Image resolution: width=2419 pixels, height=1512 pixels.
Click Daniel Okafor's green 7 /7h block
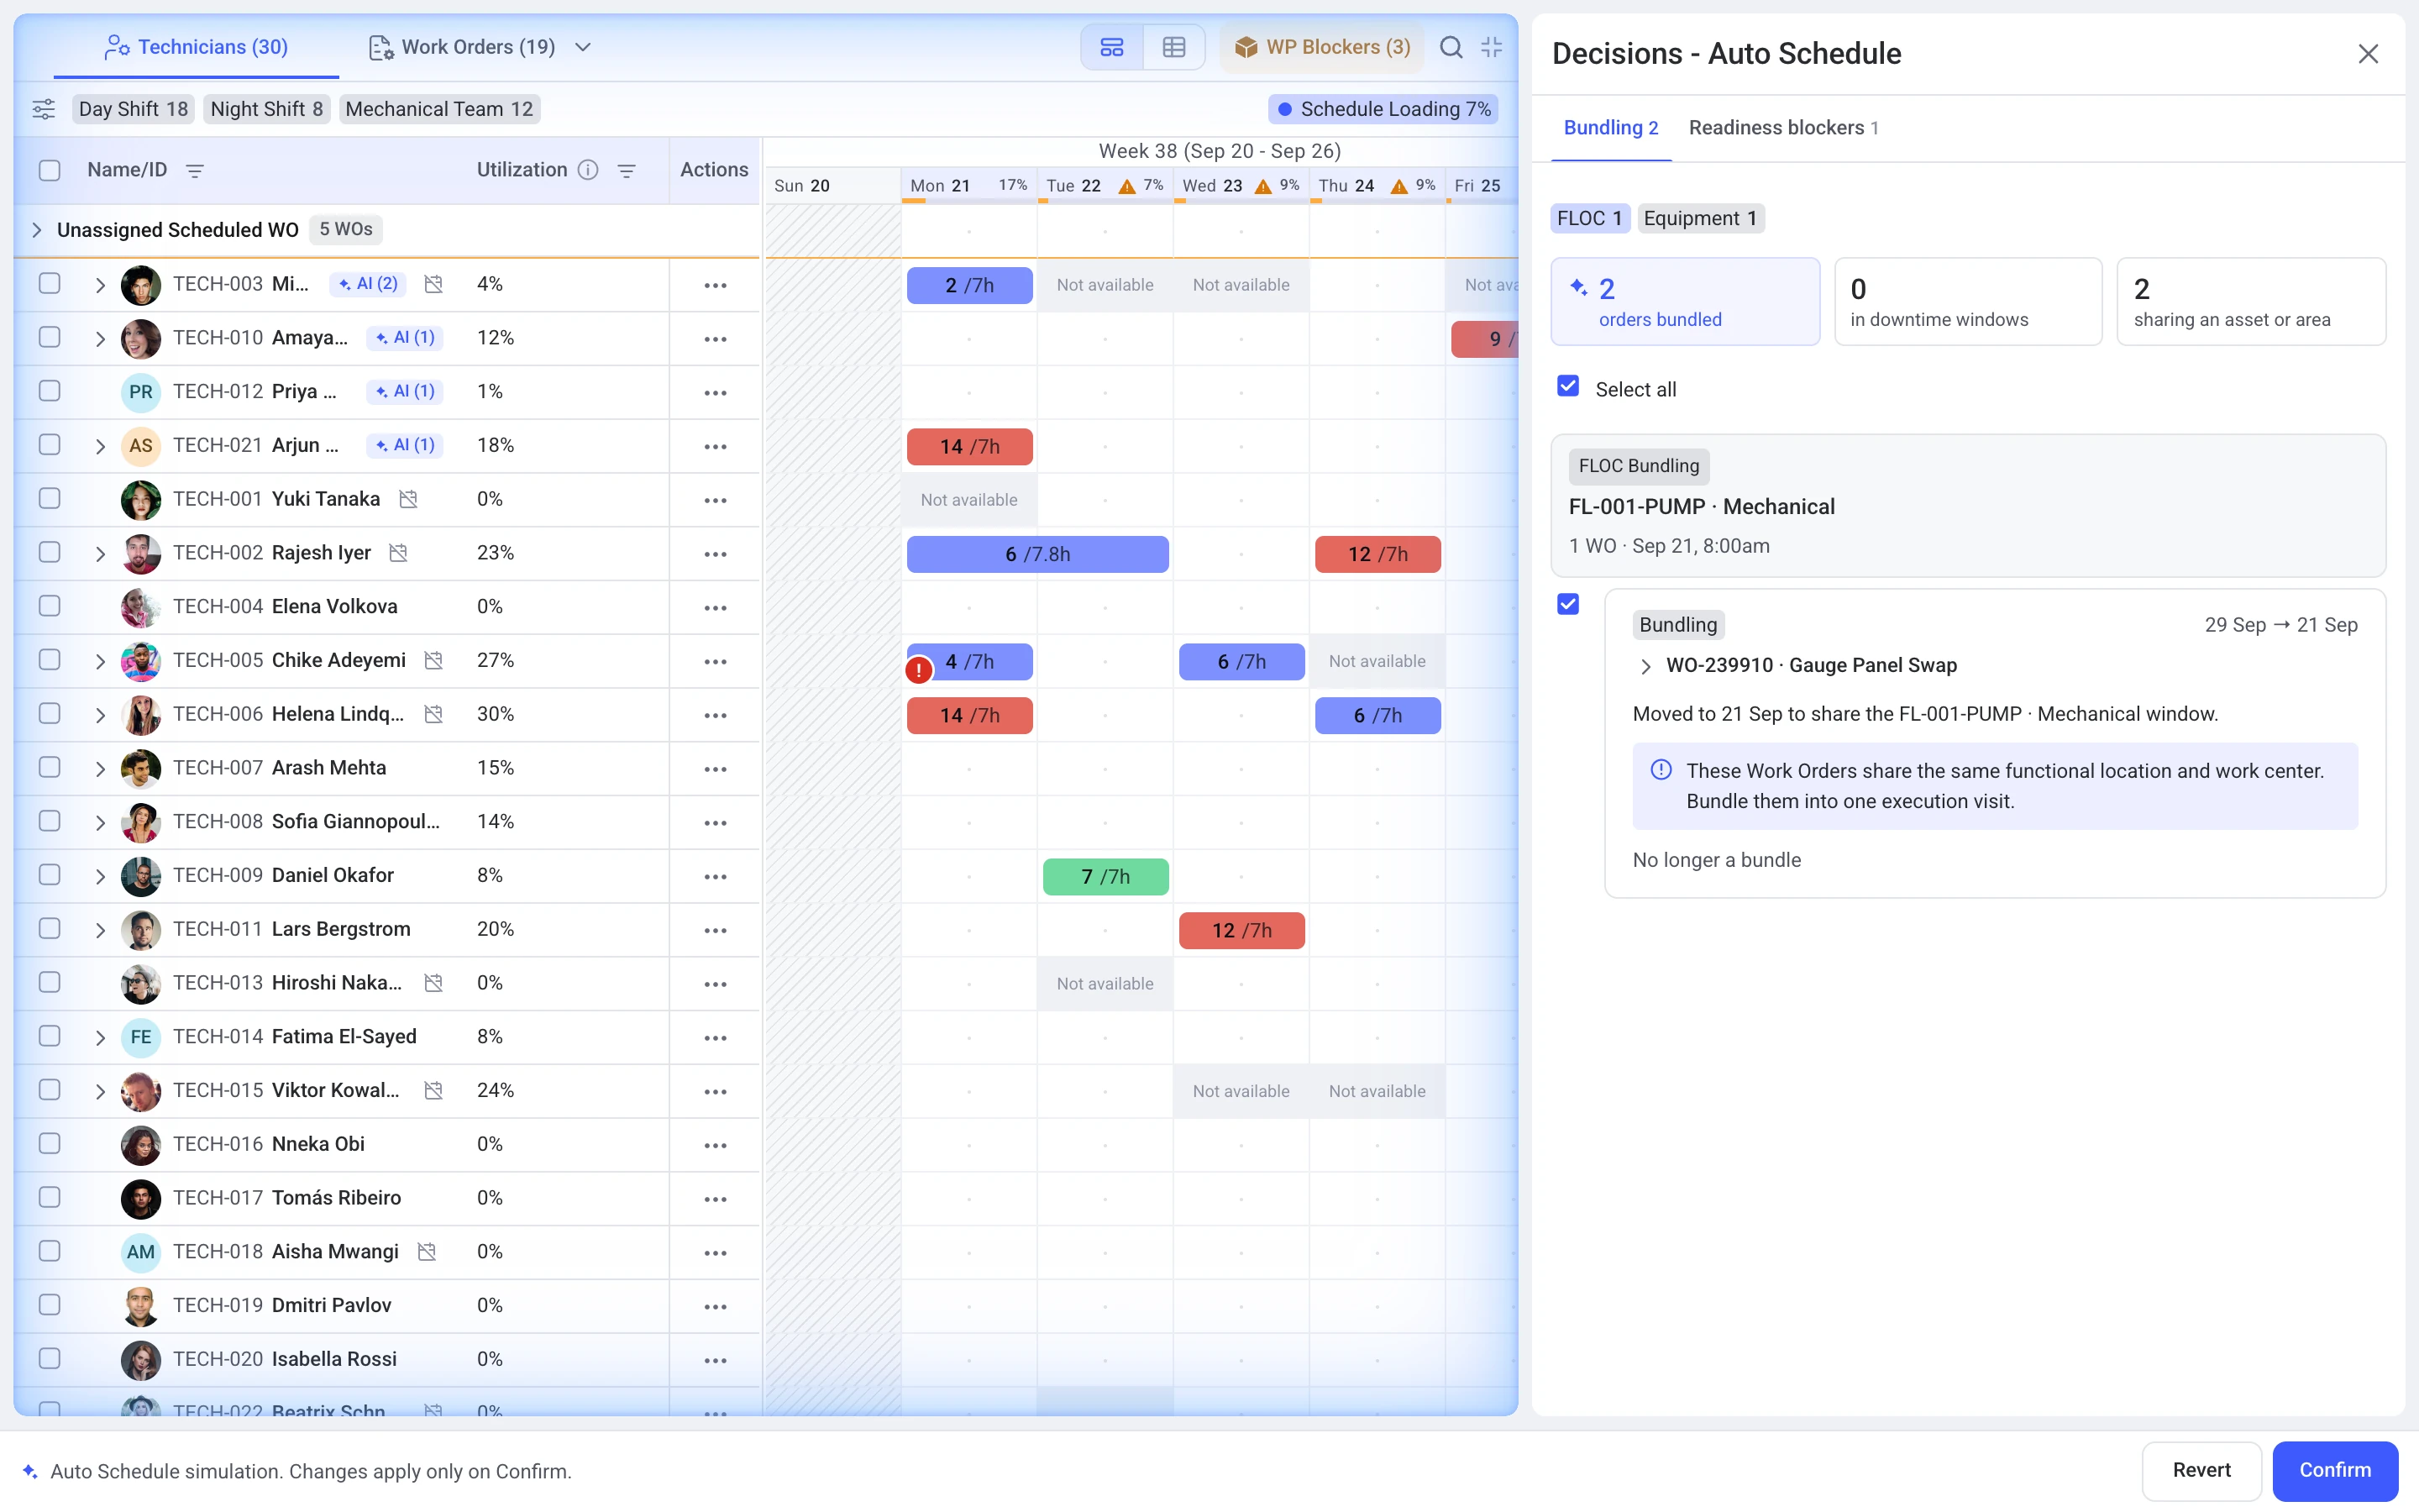[x=1105, y=877]
